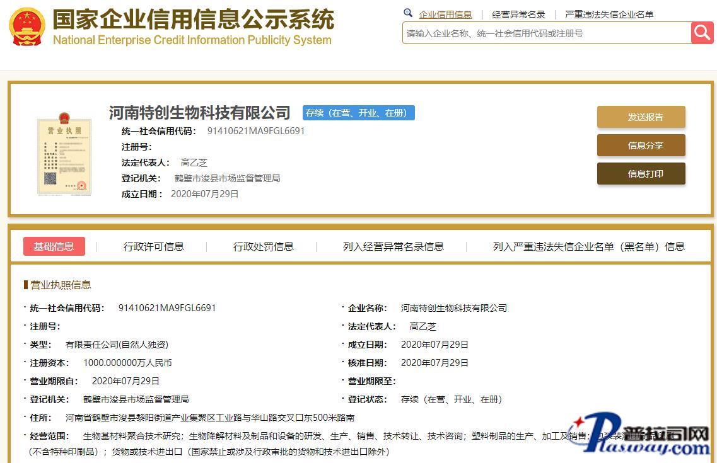Switch to the 基础信息 tab
The height and width of the screenshot is (463, 717).
click(54, 246)
